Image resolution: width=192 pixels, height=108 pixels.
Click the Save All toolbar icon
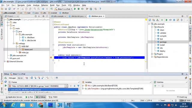click(x=6, y=9)
